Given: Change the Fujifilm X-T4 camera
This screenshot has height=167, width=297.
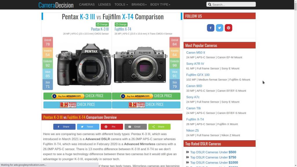Looking at the screenshot, I should (x=121, y=24).
